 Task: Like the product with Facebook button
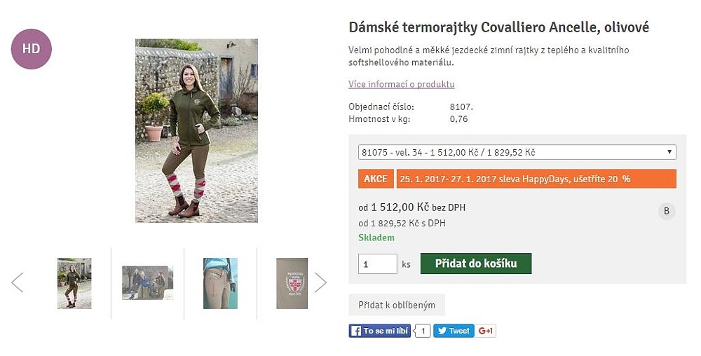pyautogui.click(x=379, y=331)
